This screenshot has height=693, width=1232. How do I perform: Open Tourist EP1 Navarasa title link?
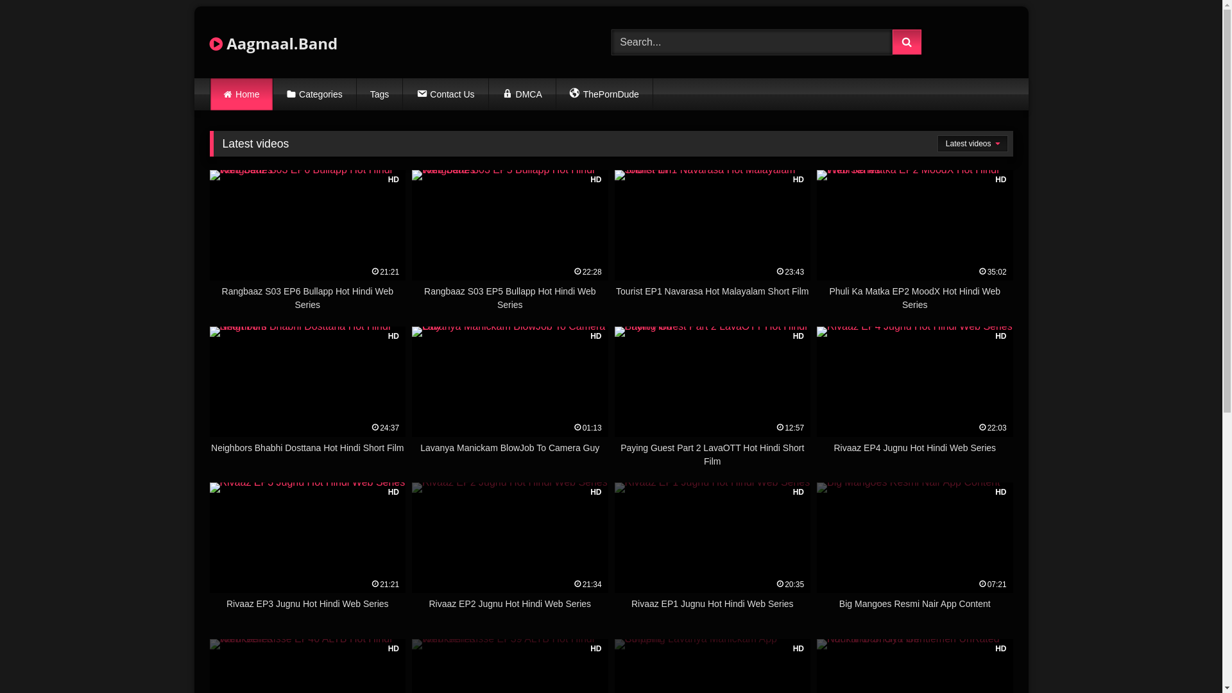(x=712, y=291)
